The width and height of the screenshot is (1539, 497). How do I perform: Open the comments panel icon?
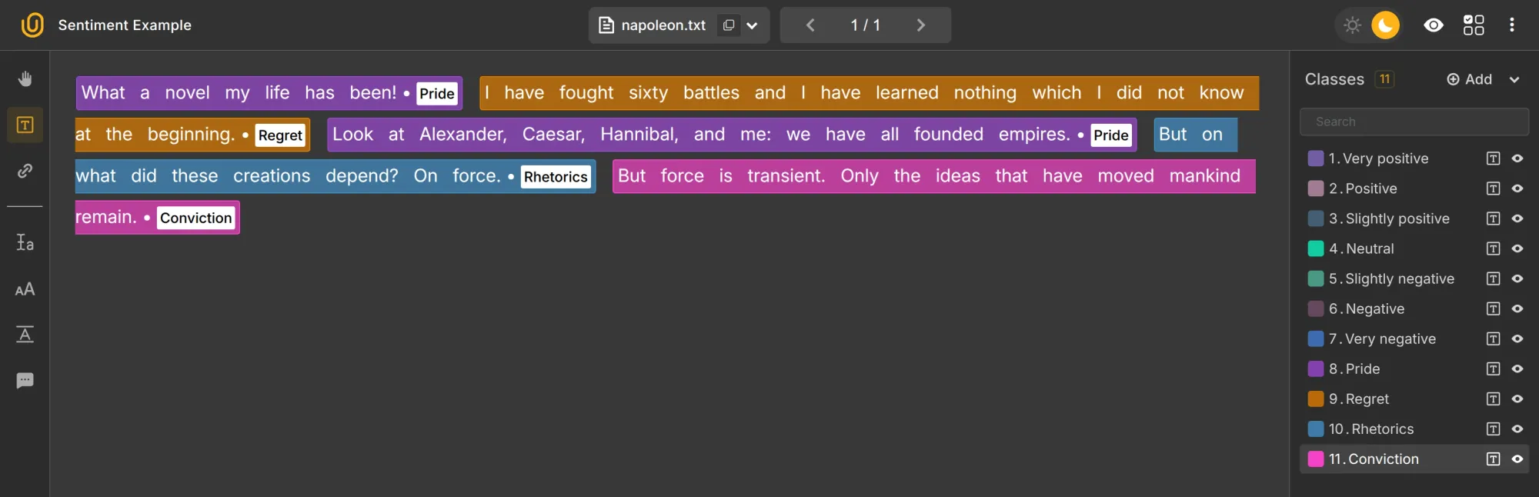25,381
